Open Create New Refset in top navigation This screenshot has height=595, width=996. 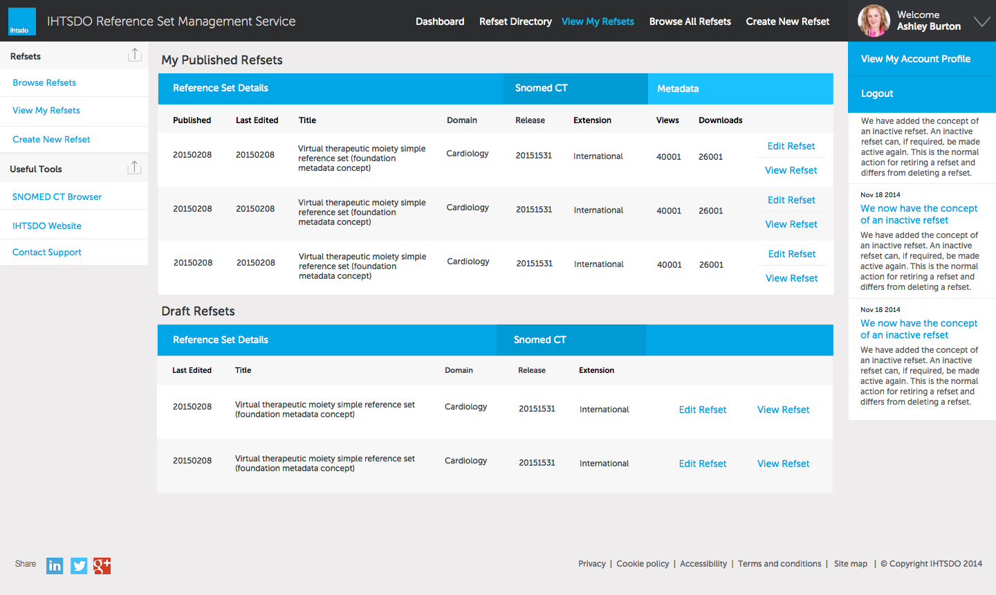788,21
